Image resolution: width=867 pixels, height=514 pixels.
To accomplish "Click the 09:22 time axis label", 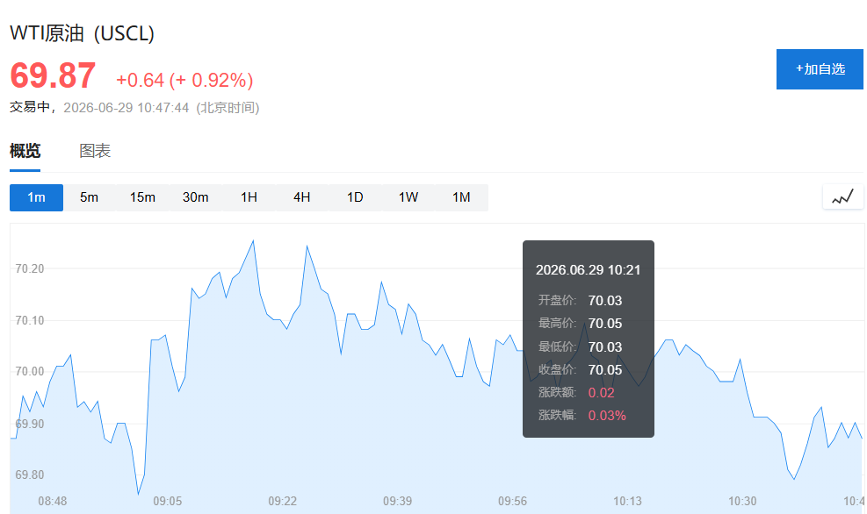I will coord(283,502).
